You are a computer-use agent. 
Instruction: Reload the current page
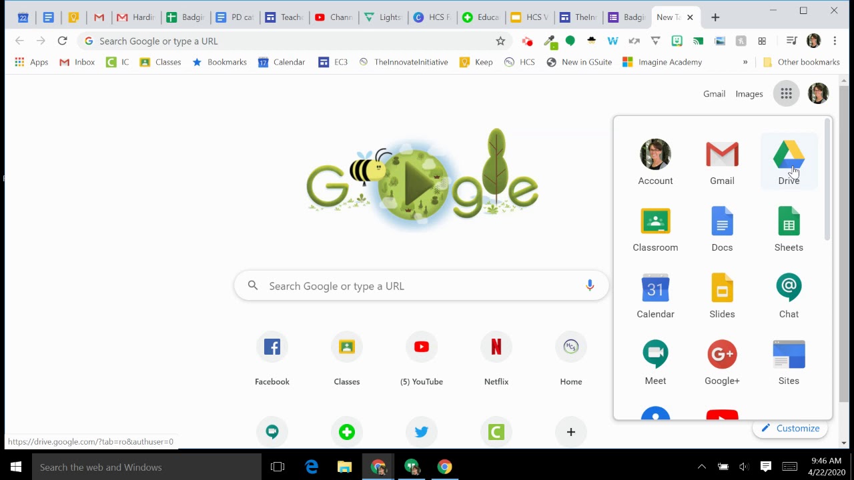(62, 41)
